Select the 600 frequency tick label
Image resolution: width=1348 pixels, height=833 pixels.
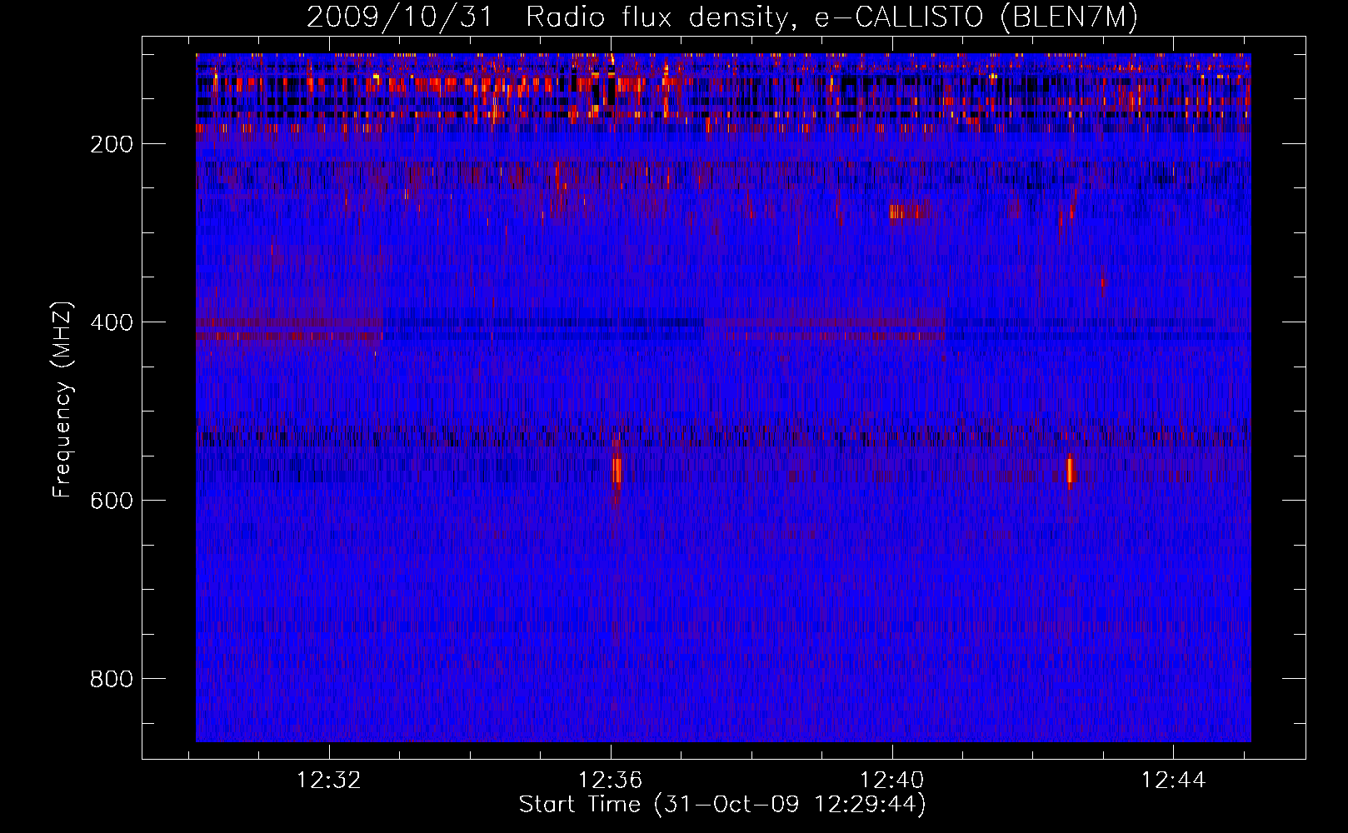112,501
